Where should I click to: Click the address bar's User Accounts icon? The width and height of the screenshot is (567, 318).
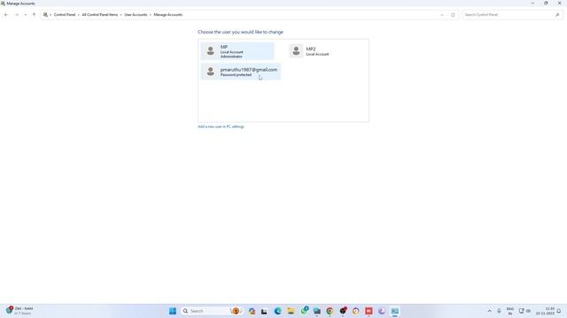(x=45, y=15)
